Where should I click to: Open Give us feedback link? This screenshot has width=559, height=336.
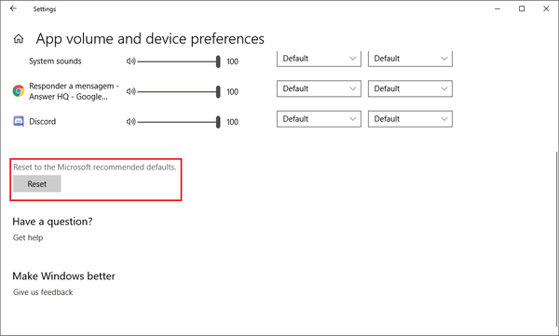coord(43,292)
